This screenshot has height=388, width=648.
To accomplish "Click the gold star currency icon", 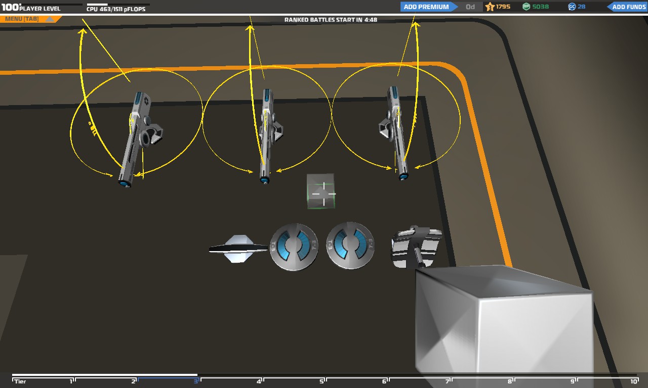I will tap(490, 7).
